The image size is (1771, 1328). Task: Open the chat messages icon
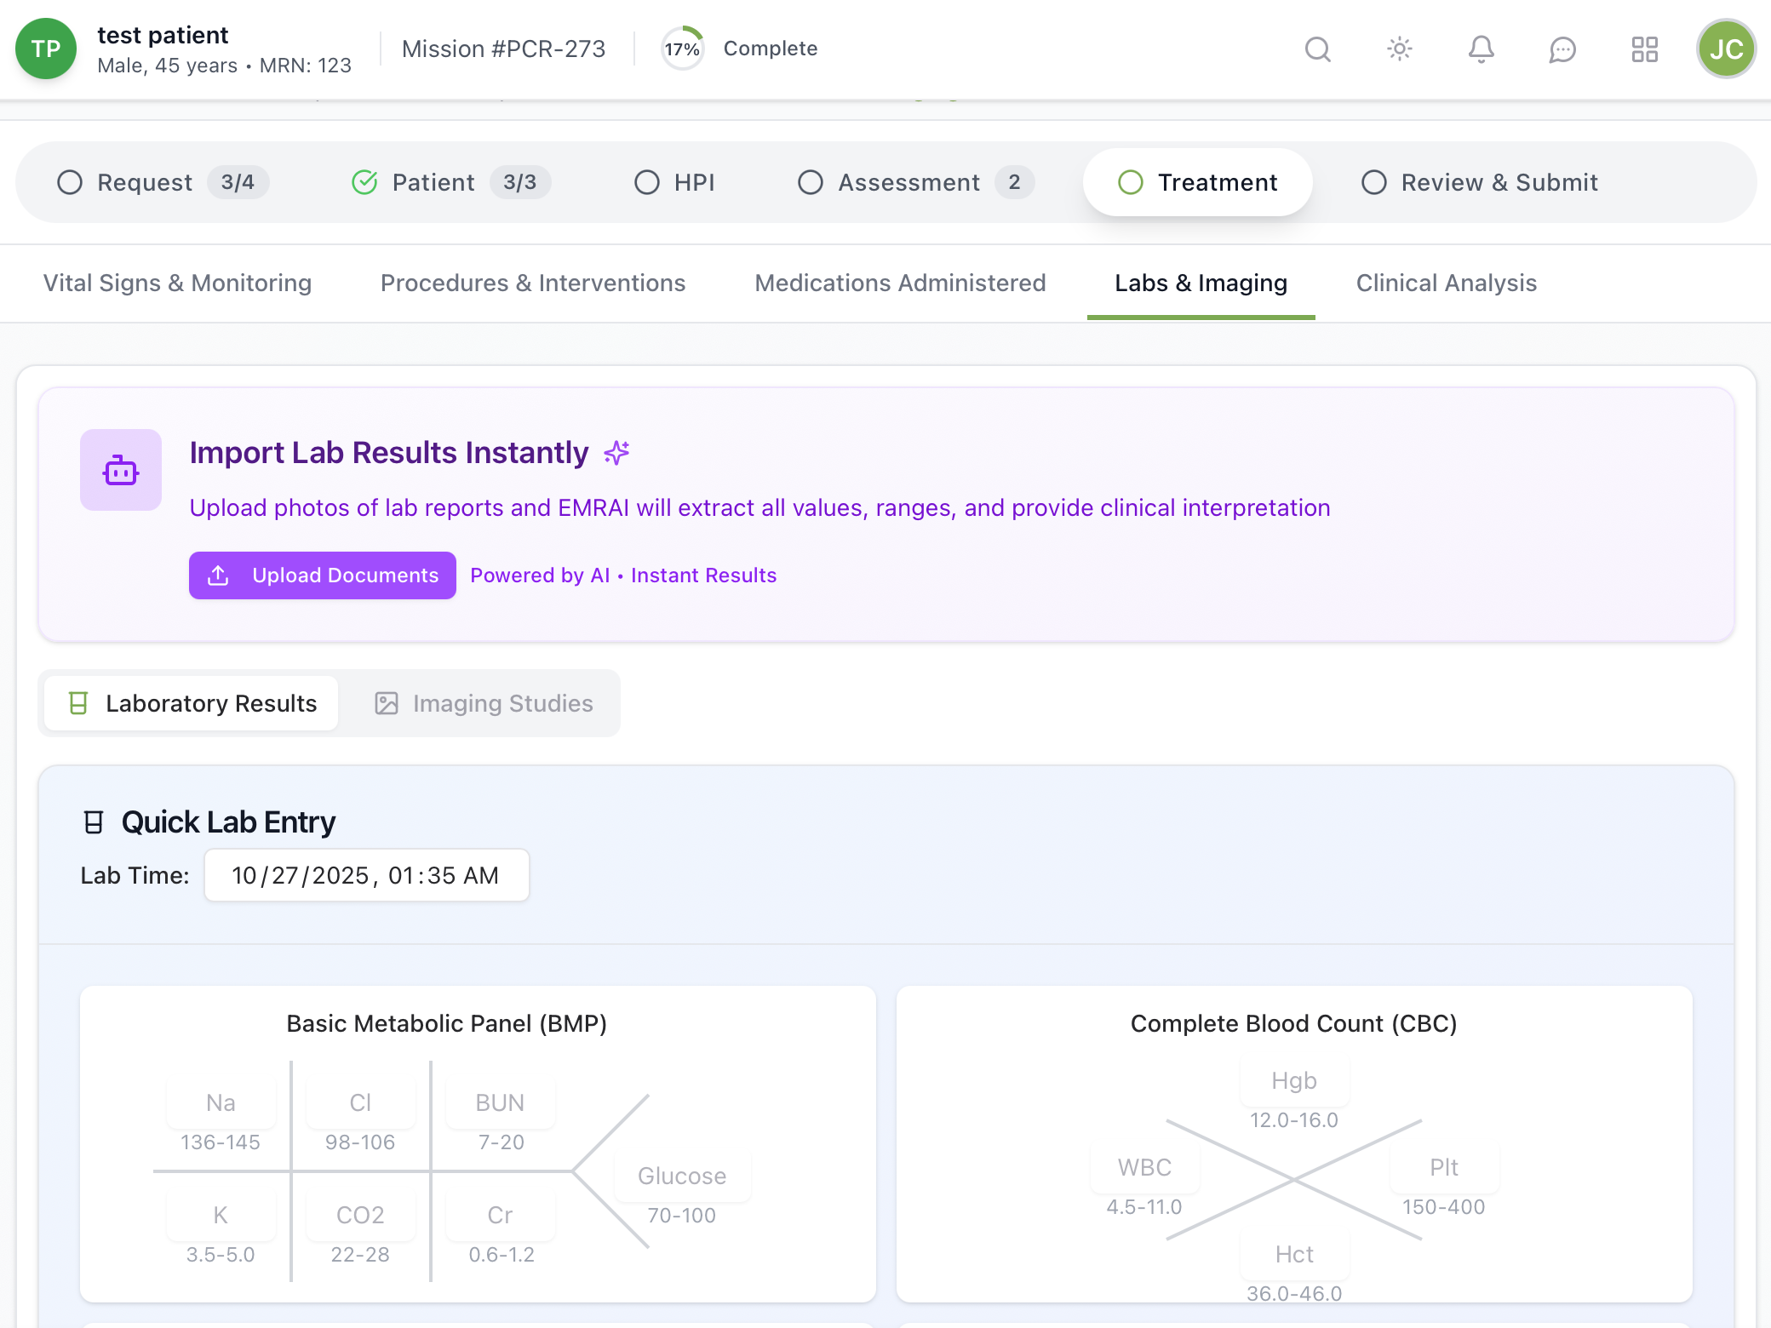click(x=1562, y=49)
